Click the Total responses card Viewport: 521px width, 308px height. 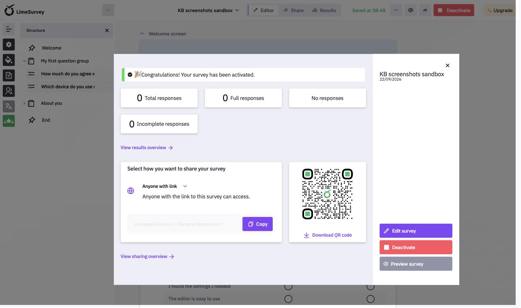(159, 98)
